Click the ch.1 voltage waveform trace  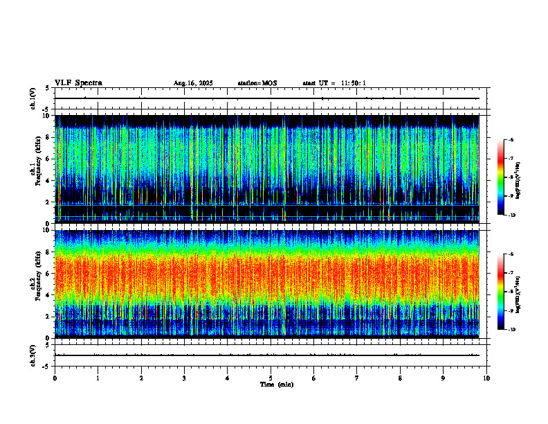click(x=267, y=98)
